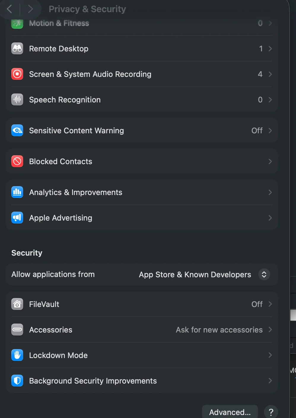Image resolution: width=296 pixels, height=418 pixels.
Task: Click the Accessories cable icon
Action: 17,330
